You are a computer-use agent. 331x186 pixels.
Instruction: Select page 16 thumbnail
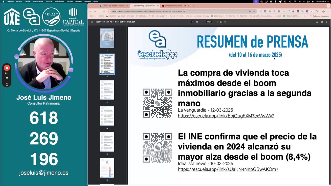pyautogui.click(x=107, y=168)
